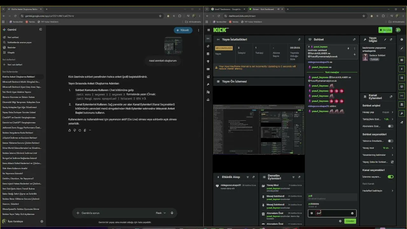
Task: Like the Gemini response with thumbs up
Action: (70, 130)
